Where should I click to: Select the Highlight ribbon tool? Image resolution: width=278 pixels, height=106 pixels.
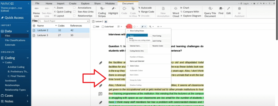click(113, 11)
